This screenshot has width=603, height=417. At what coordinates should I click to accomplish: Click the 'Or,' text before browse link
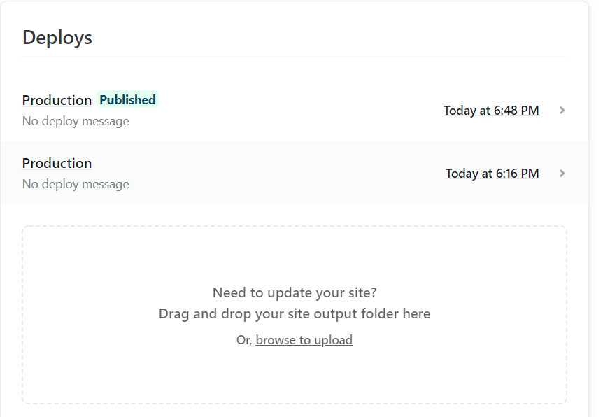click(x=244, y=340)
